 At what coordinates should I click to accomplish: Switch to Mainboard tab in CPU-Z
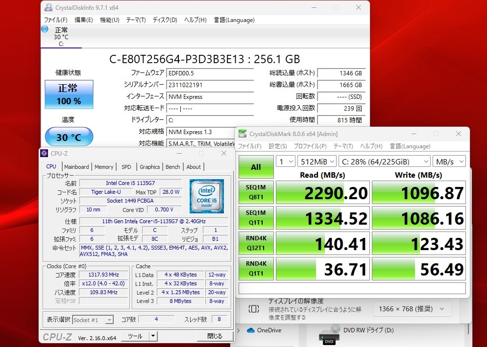pyautogui.click(x=76, y=167)
